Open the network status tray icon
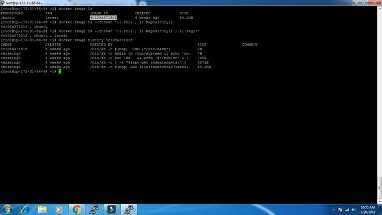Screen dimensions: 382x215 347,210
